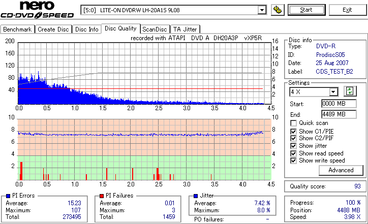This screenshot has height=224, width=368.
Task: Switch to the Benchmark tab
Action: (x=17, y=29)
